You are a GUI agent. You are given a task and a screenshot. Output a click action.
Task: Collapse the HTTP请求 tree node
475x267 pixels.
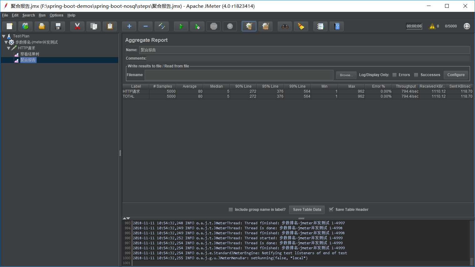(x=9, y=48)
